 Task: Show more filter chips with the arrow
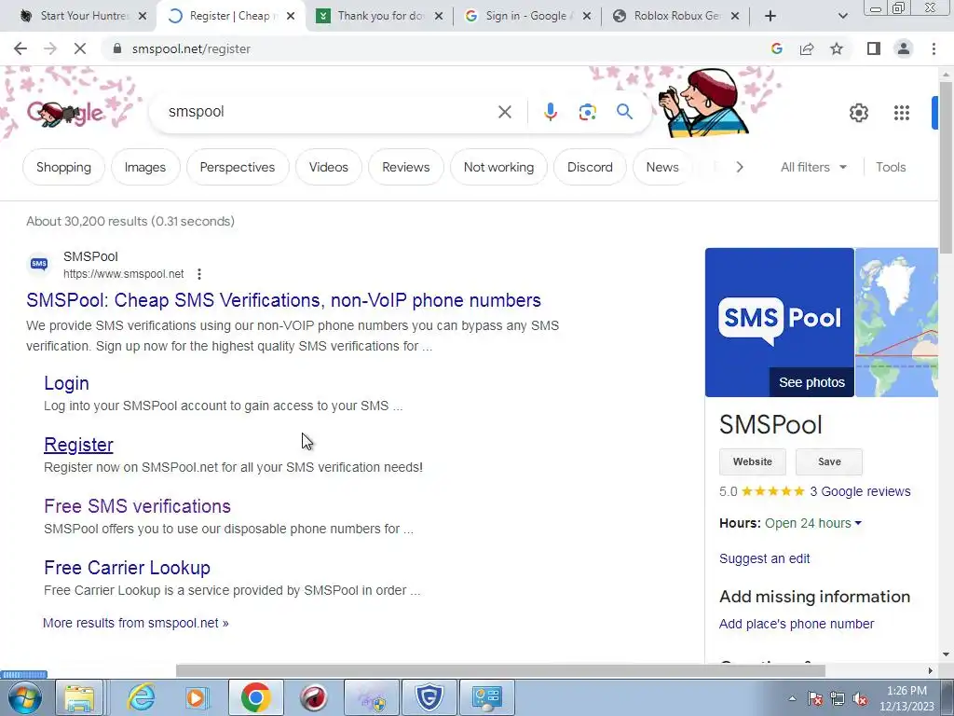point(739,167)
